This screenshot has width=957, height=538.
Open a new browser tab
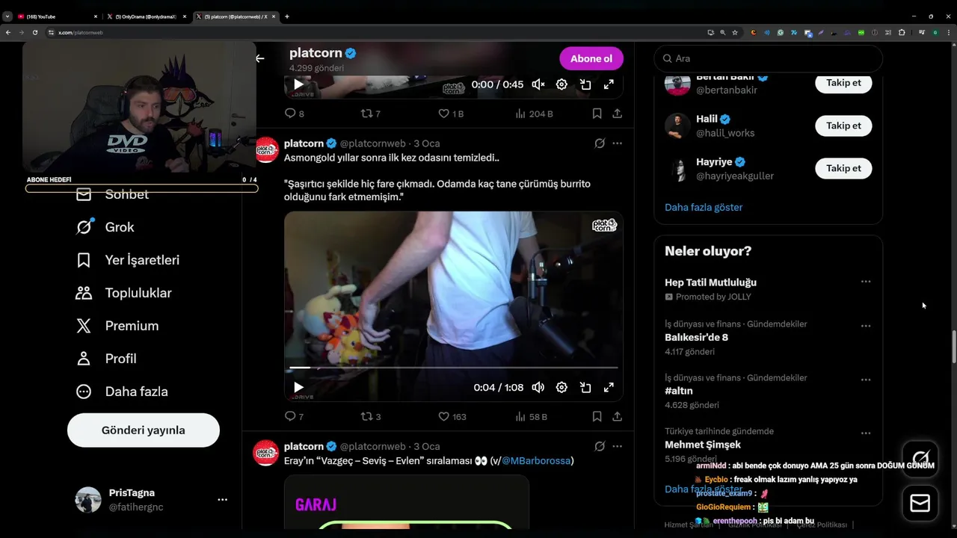tap(287, 16)
